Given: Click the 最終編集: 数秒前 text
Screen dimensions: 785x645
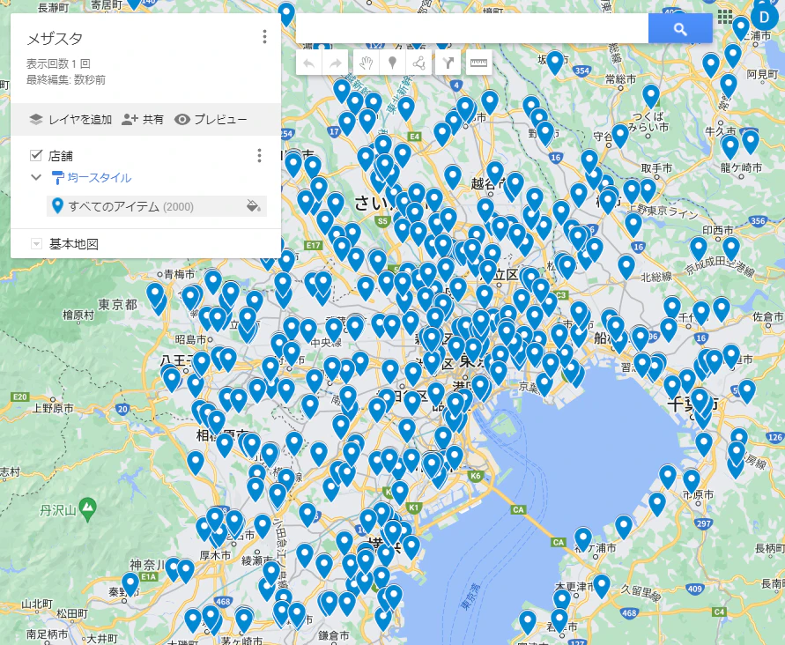Looking at the screenshot, I should 66,80.
